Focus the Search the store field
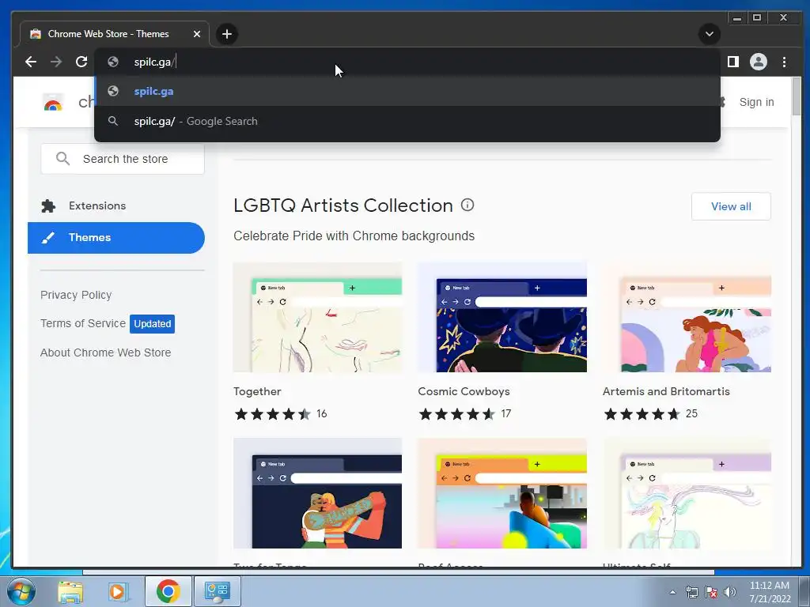 [123, 159]
